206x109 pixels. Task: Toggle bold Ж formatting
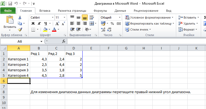point(33,23)
